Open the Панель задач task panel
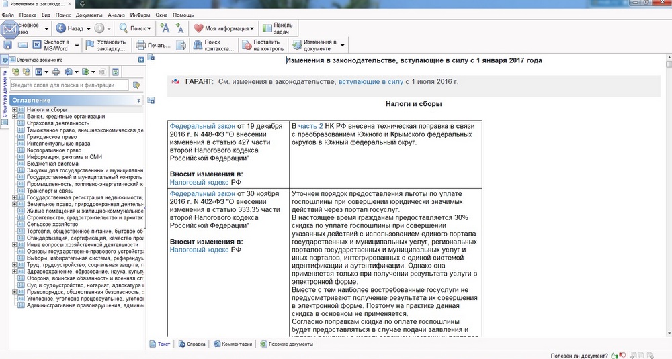This screenshot has width=672, height=359. click(278, 28)
